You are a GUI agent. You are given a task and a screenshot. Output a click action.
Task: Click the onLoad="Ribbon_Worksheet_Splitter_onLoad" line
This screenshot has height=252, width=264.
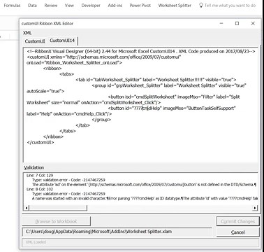tap(74, 62)
